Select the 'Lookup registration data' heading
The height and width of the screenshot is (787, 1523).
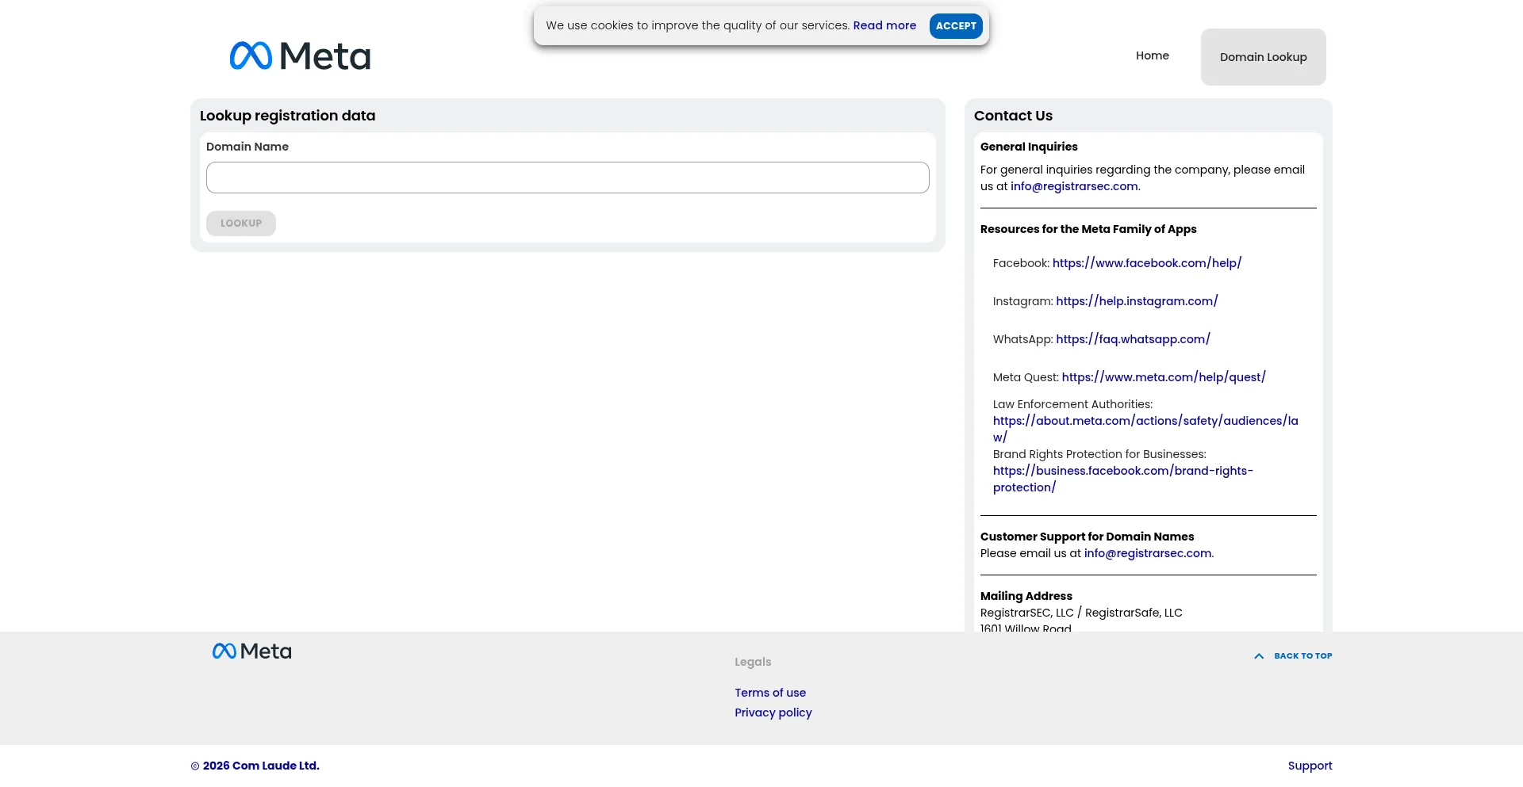tap(287, 116)
